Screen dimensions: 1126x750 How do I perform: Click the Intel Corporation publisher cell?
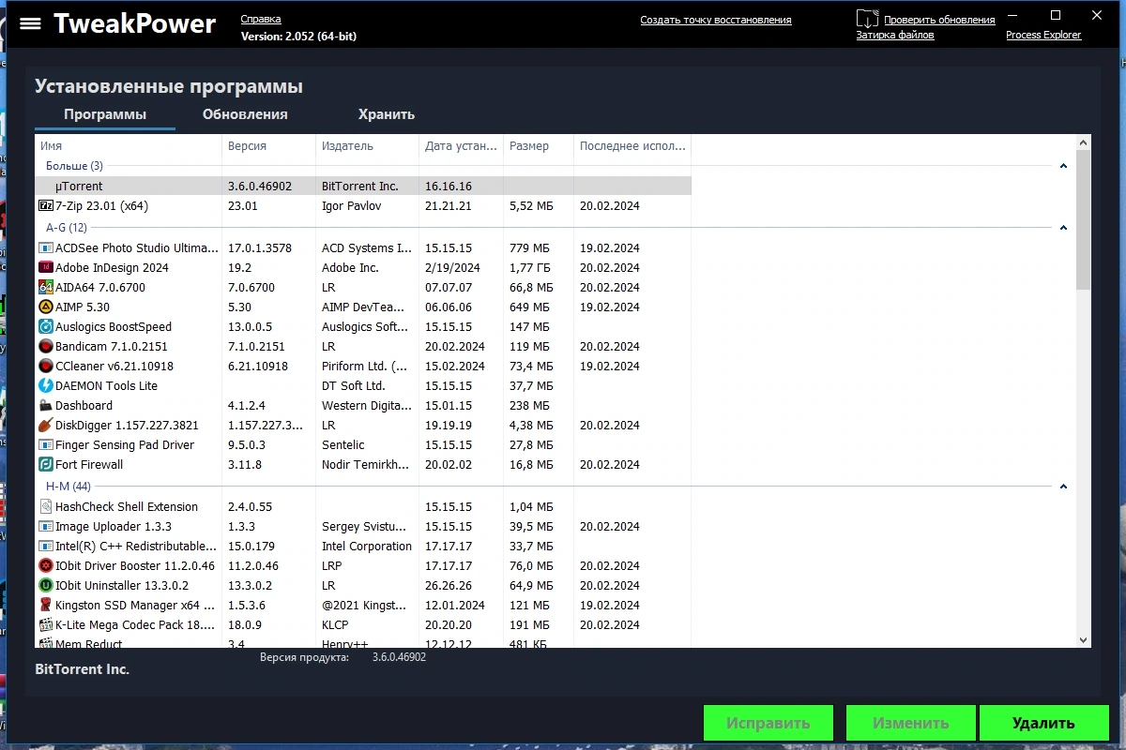[367, 547]
